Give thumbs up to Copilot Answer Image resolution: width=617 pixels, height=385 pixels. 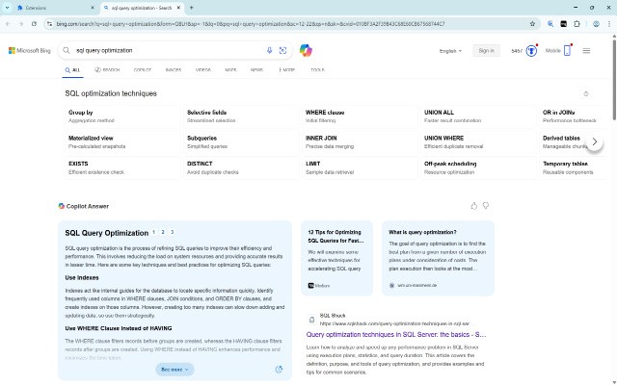473,205
